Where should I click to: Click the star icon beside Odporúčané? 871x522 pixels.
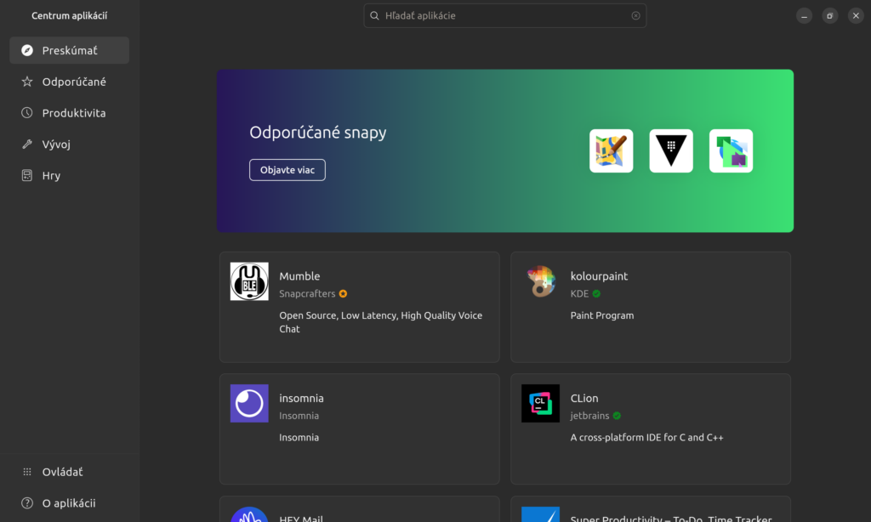(x=26, y=82)
